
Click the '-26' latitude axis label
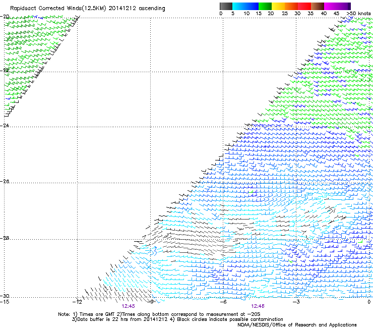(x=5, y=182)
